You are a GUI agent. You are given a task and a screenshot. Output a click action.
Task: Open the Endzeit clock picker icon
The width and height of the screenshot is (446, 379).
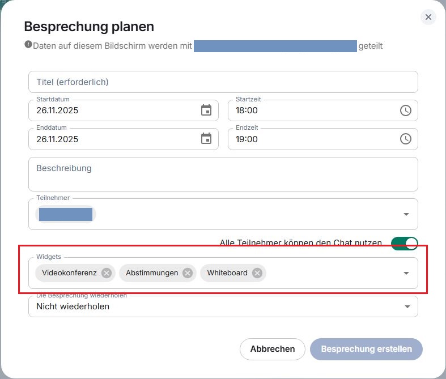pyautogui.click(x=406, y=139)
